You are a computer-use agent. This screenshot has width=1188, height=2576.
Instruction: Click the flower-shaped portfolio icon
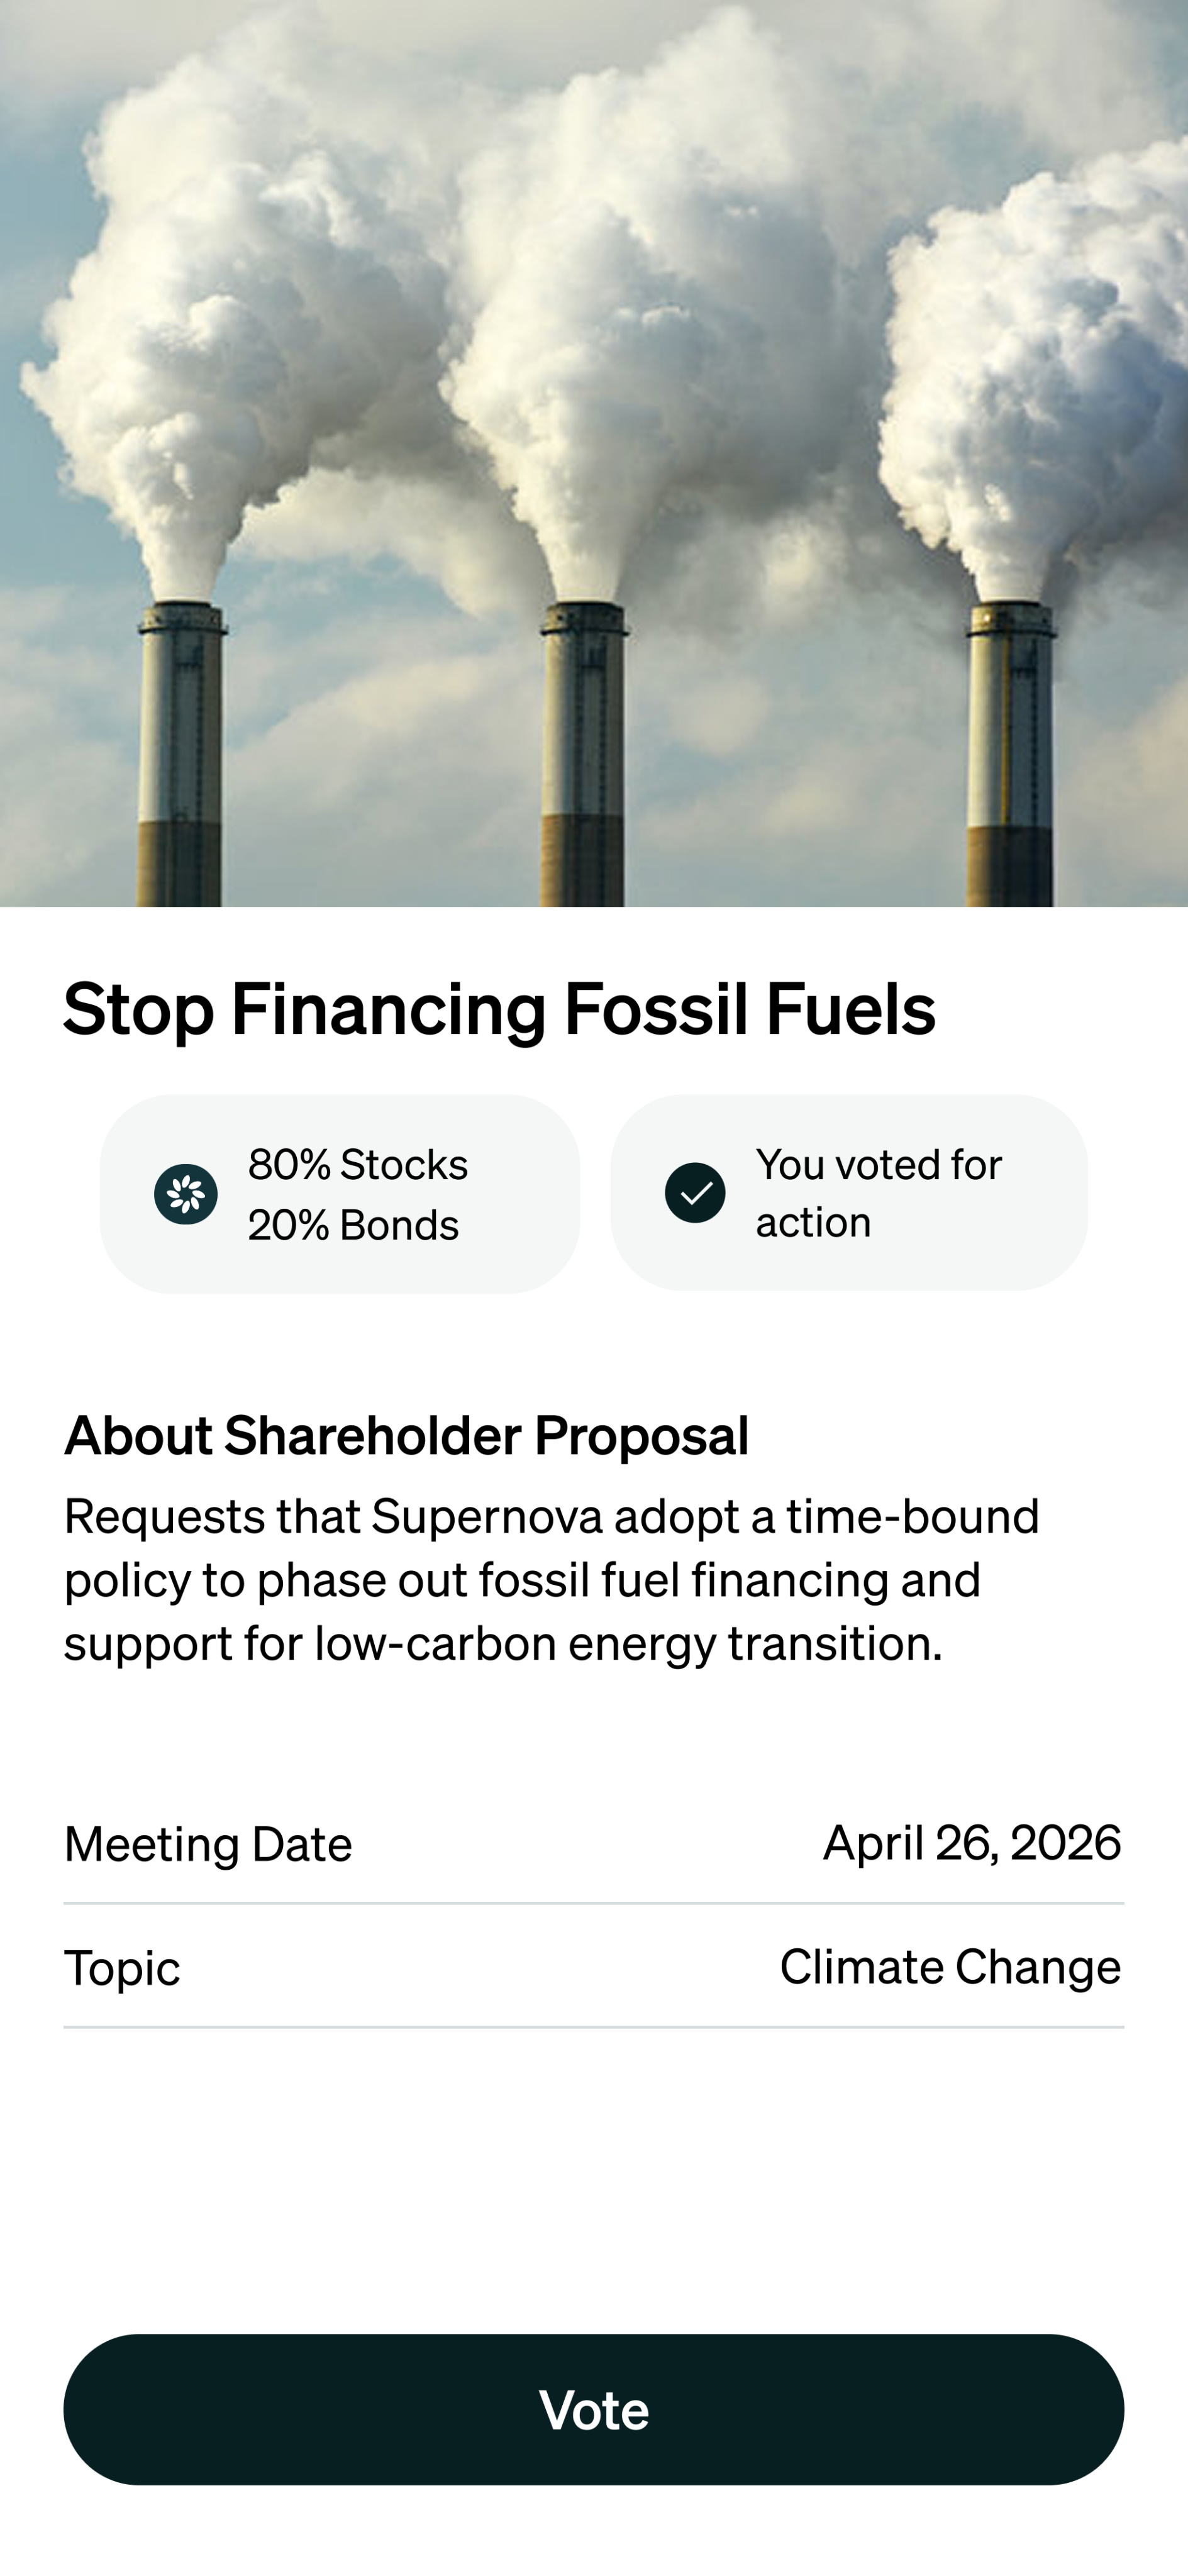coord(186,1193)
